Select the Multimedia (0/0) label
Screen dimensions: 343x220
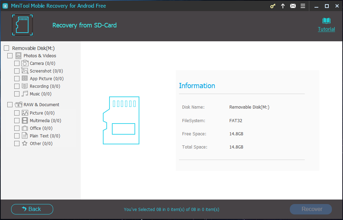46,121
